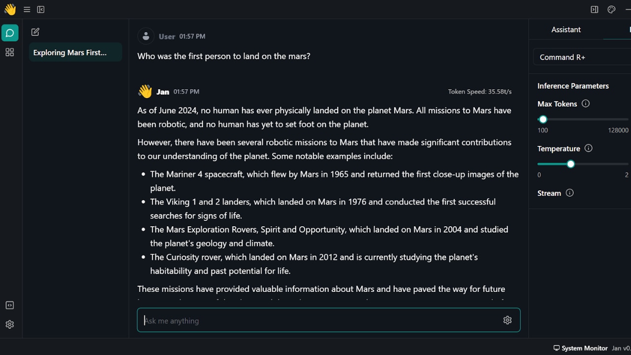Show Max Tokens info tooltip icon

coord(586,104)
